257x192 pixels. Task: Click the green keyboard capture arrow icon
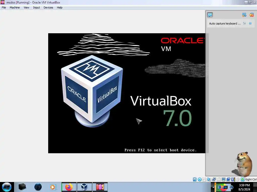point(242,179)
